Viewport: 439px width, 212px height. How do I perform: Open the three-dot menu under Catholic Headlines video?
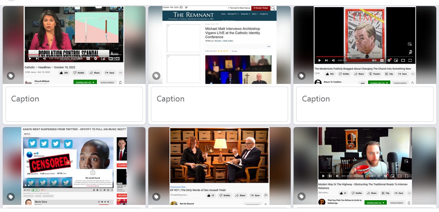[121, 73]
